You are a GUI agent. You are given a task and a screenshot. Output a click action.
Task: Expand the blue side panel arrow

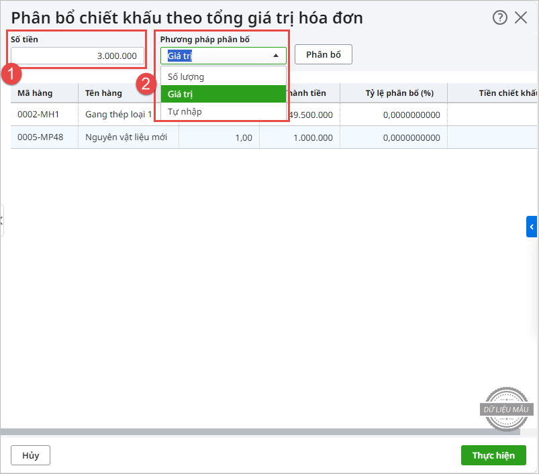tap(532, 227)
